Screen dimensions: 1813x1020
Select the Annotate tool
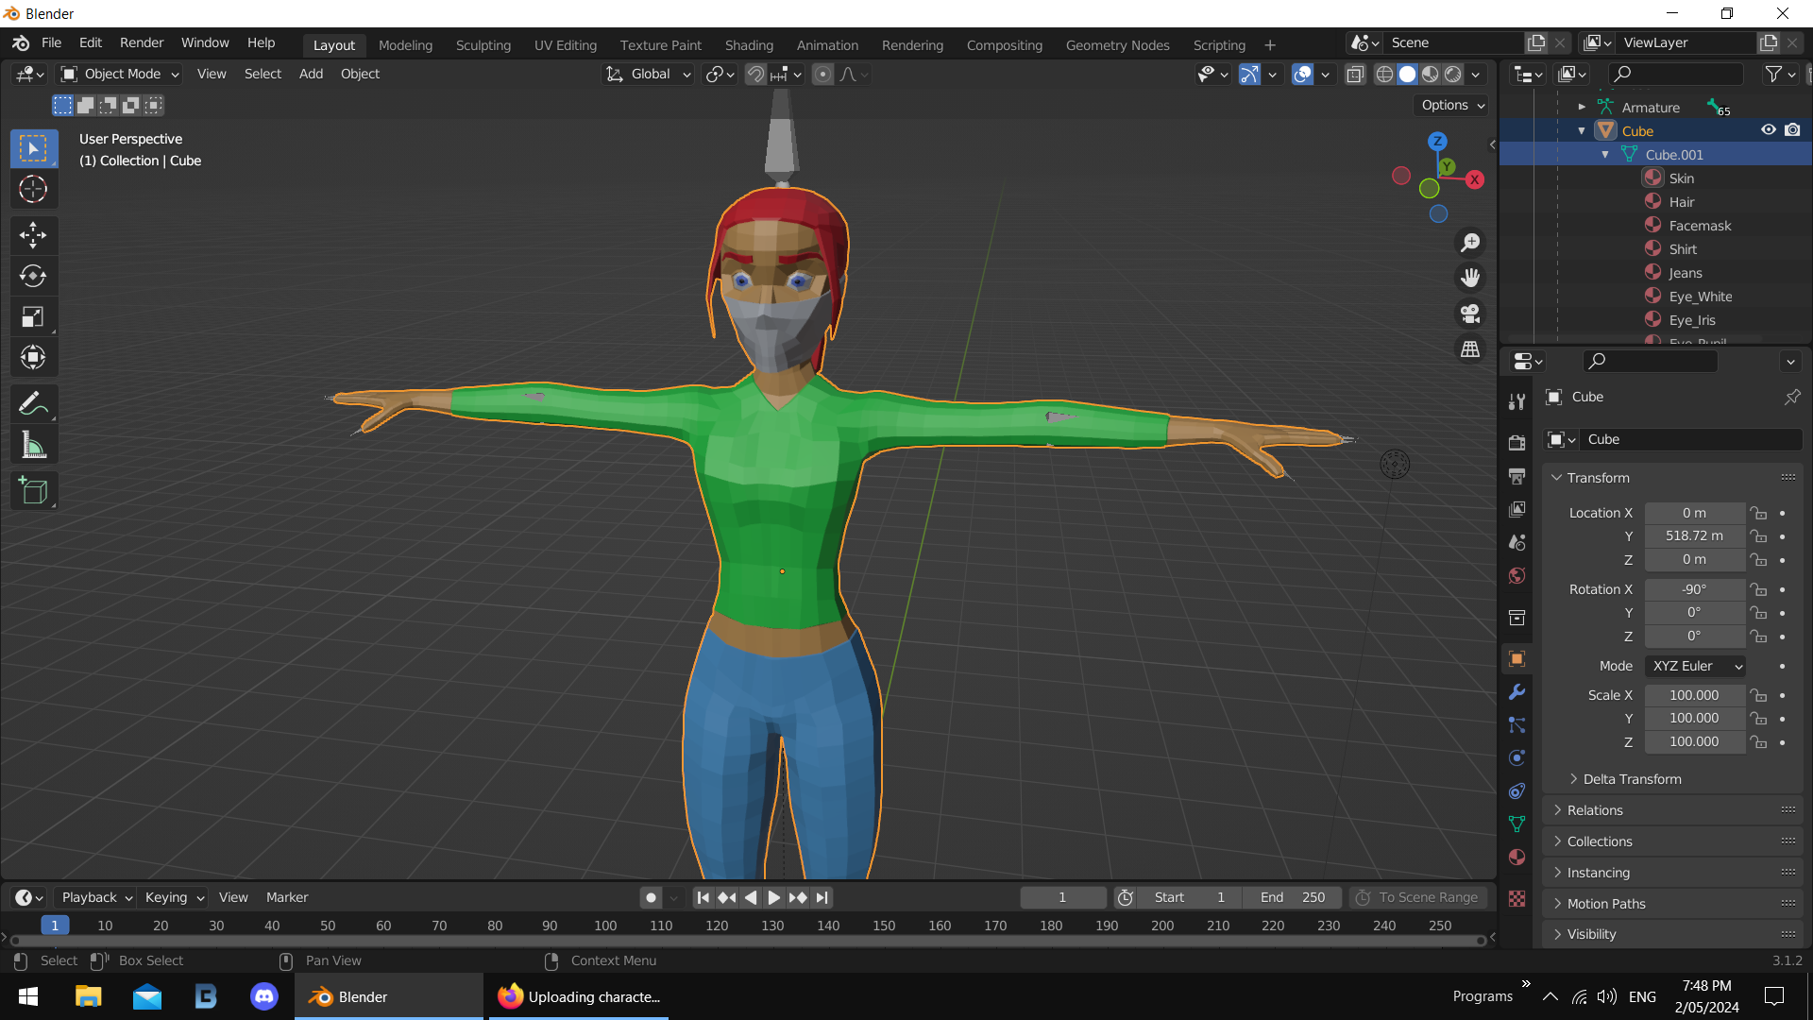pyautogui.click(x=33, y=403)
